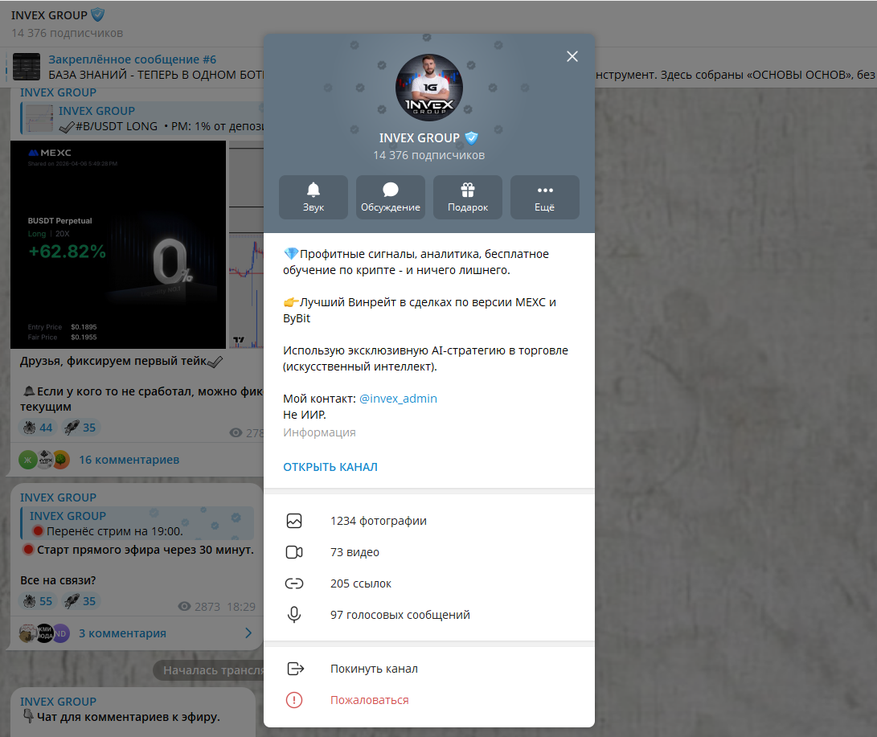Click Покинуть канал option
The width and height of the screenshot is (877, 737).
[x=429, y=669]
